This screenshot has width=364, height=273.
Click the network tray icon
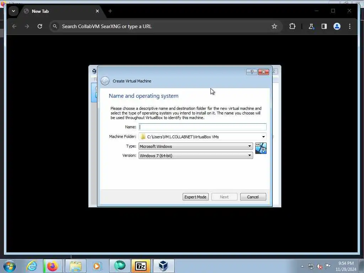point(311,266)
